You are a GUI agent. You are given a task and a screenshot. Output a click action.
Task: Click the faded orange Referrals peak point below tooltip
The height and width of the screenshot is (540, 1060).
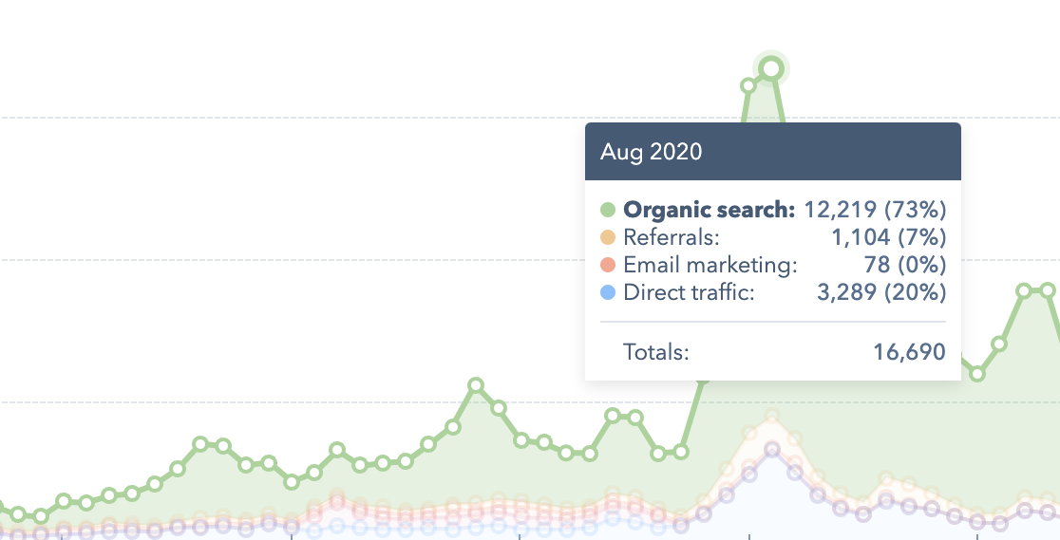772,417
